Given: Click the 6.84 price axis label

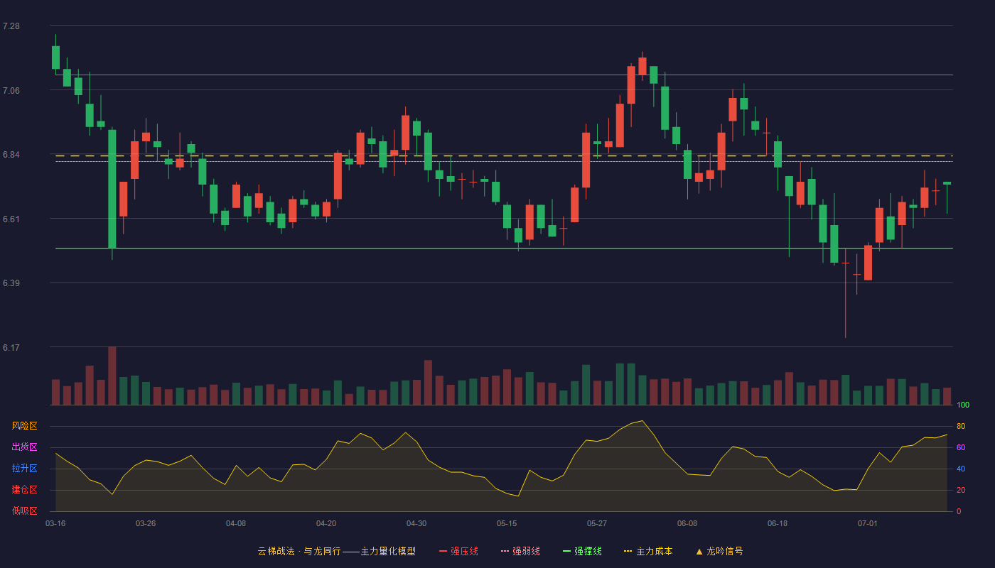Looking at the screenshot, I should click(11, 155).
